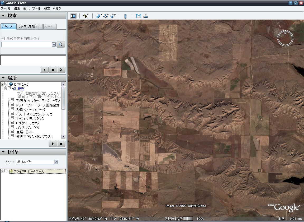Open the ツール menu
Viewport: 304px width, 222px height.
coord(36,8)
